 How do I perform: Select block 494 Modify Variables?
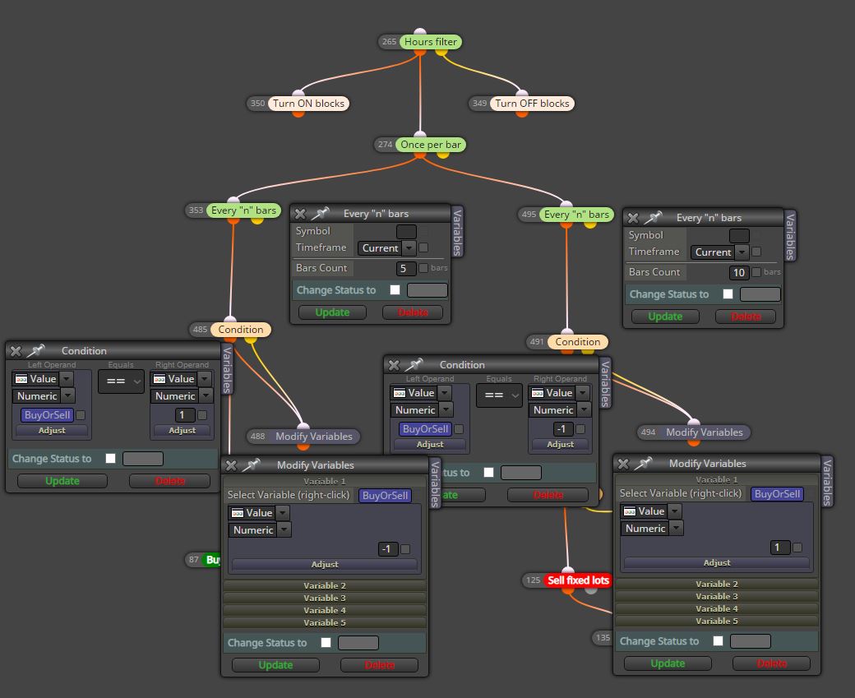pos(704,432)
